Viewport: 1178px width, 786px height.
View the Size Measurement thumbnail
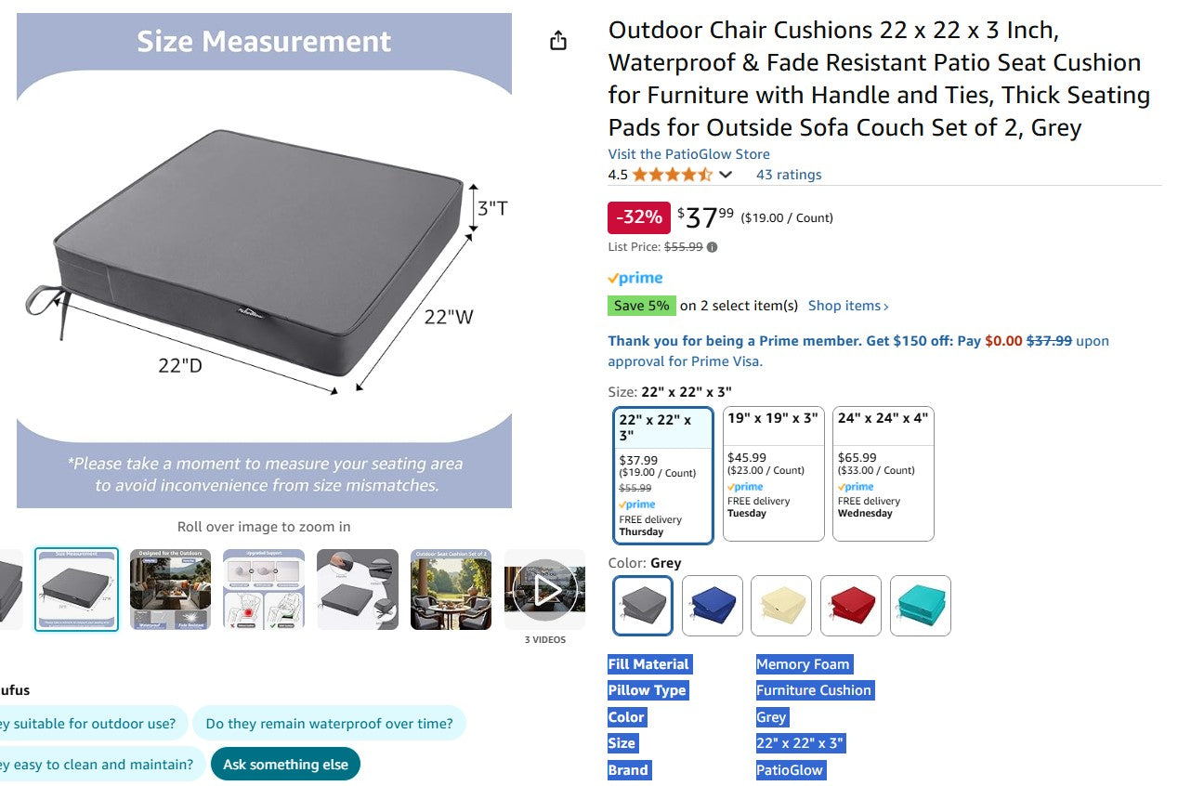[x=77, y=589]
